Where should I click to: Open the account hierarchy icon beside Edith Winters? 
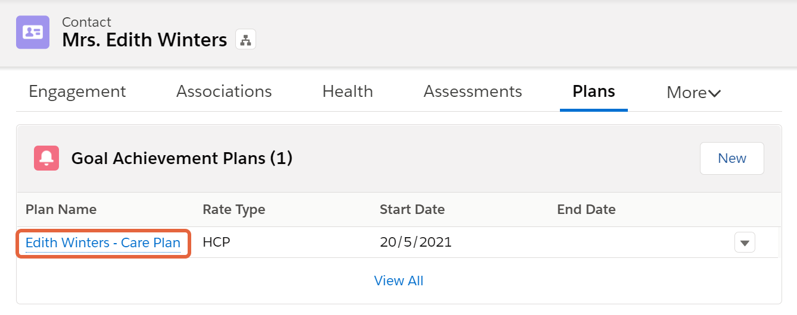coord(245,40)
